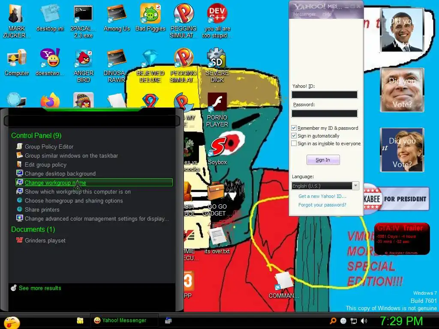Click the Yahoo! ID input field

pos(325,95)
